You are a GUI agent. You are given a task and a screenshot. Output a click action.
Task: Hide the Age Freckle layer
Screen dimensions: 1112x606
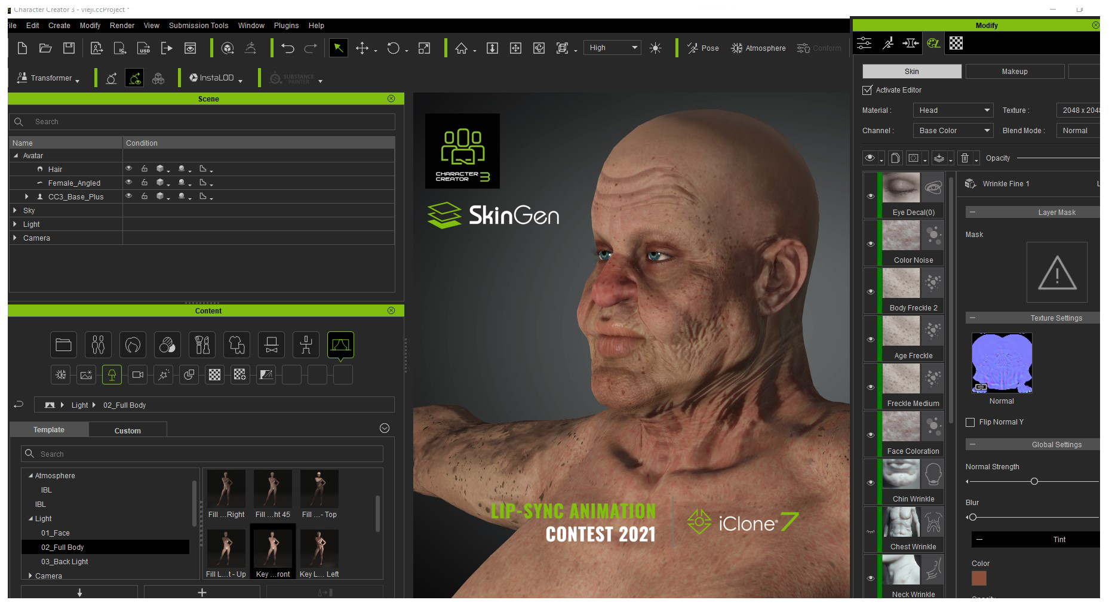[x=870, y=339]
